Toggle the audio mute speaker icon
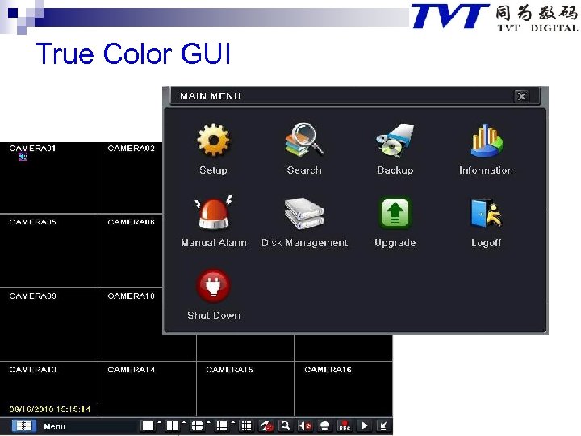The image size is (581, 436). click(305, 426)
